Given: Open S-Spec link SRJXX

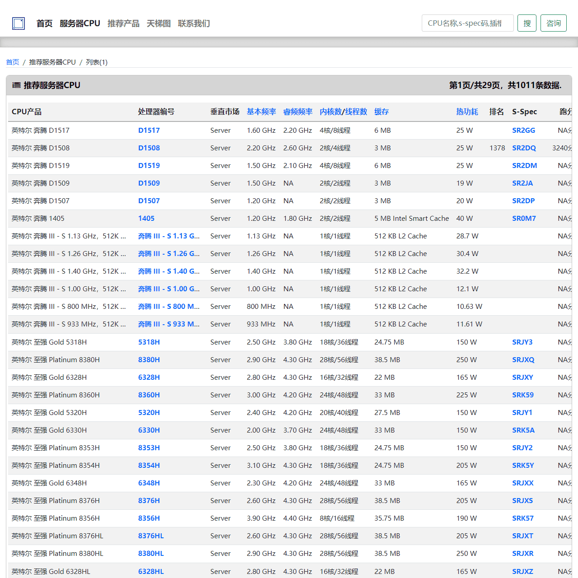Looking at the screenshot, I should (x=523, y=483).
